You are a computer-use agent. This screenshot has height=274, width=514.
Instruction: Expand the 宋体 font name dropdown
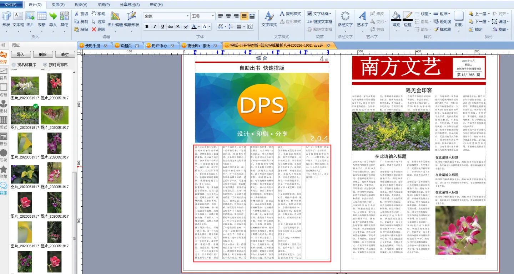[x=187, y=16]
